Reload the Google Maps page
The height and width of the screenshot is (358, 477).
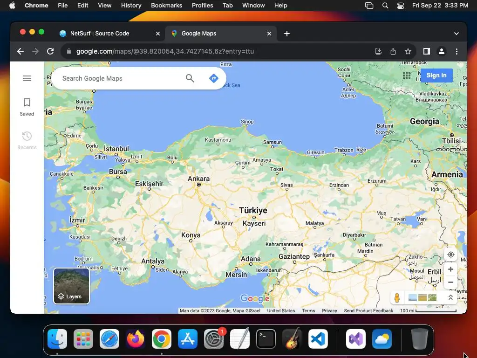pyautogui.click(x=50, y=51)
